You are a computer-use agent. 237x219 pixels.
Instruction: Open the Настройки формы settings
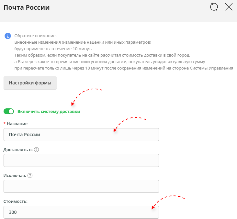click(30, 83)
